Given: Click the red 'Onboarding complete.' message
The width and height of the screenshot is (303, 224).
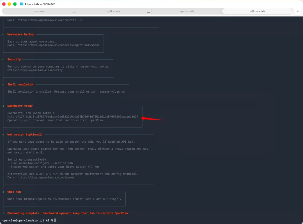Looking at the screenshot, I should (68, 213).
